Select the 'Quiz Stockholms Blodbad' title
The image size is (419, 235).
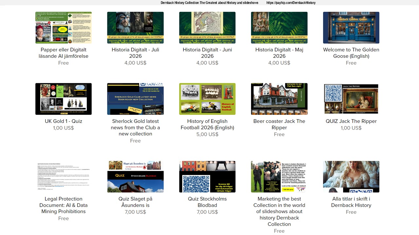(x=207, y=202)
